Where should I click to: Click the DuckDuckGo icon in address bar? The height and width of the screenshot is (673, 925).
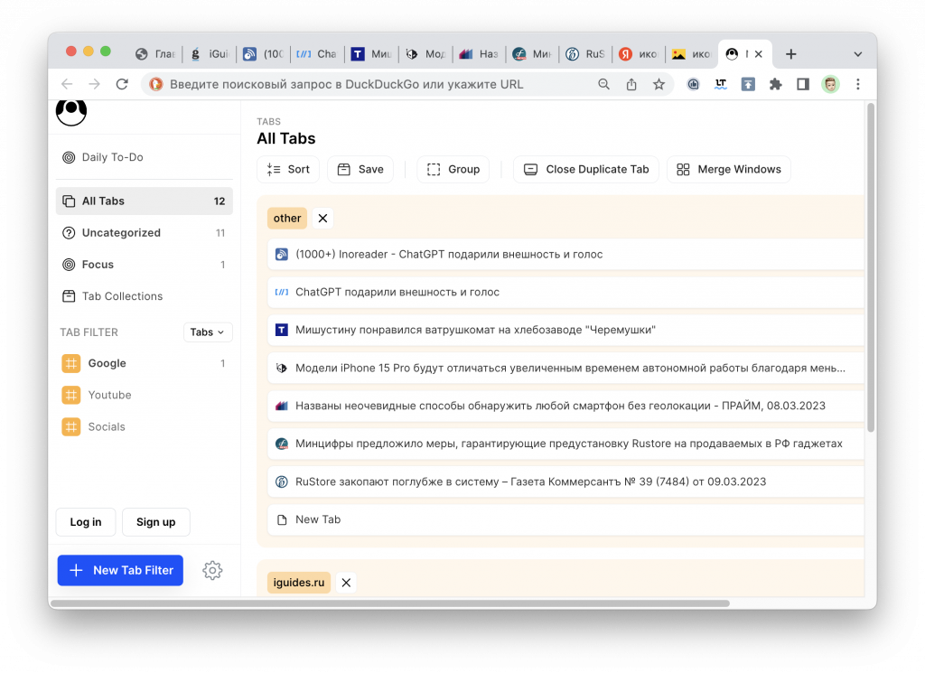(x=155, y=84)
